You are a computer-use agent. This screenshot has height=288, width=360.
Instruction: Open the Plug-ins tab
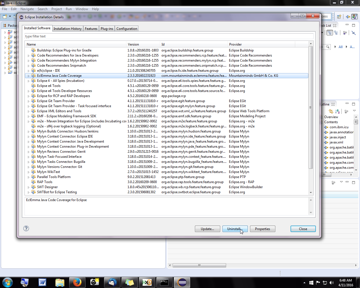[107, 29]
